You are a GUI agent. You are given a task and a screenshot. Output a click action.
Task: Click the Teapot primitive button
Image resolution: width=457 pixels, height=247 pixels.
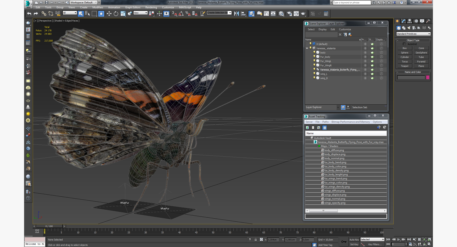pyautogui.click(x=405, y=66)
